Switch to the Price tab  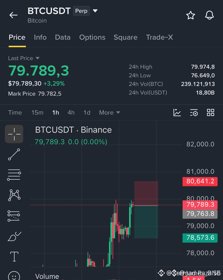[17, 37]
